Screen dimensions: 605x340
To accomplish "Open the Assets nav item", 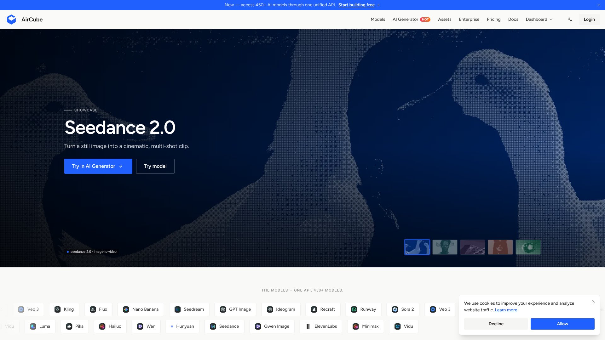I will tap(445, 20).
